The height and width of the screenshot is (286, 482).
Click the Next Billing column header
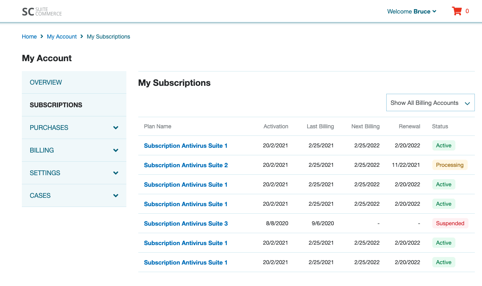(366, 126)
